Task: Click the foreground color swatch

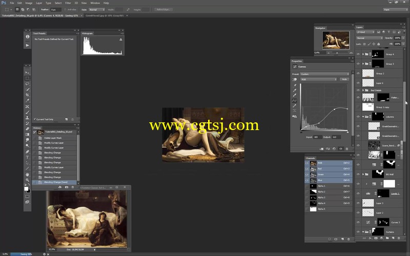Action: [26, 189]
